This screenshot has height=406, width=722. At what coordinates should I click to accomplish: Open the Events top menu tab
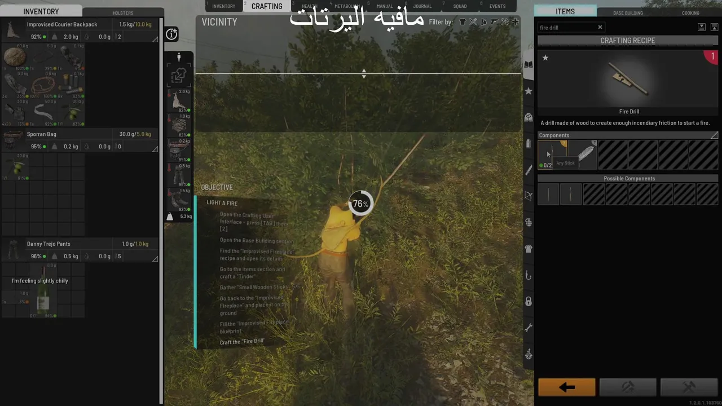coord(498,6)
